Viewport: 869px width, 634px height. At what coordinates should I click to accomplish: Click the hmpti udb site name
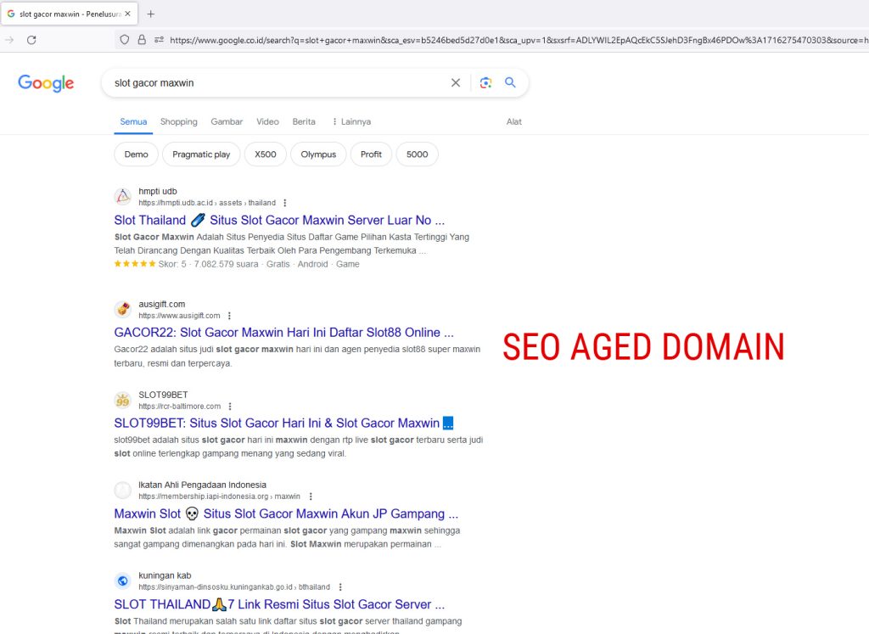(x=158, y=191)
